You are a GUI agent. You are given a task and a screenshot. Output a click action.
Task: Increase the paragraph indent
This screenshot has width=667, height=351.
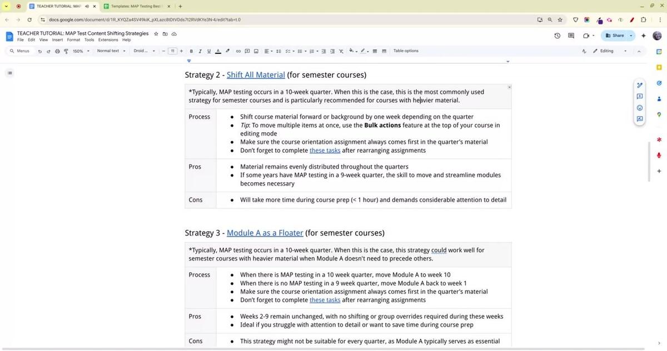[x=332, y=51]
